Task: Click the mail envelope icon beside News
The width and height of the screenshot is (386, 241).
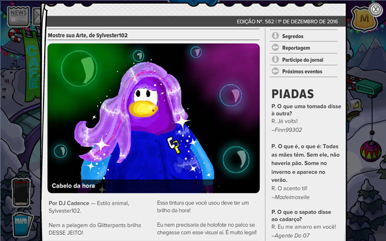Action: tap(37, 17)
